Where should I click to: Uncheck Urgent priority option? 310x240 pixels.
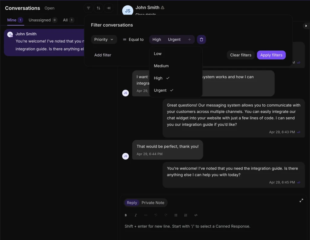[x=176, y=90]
